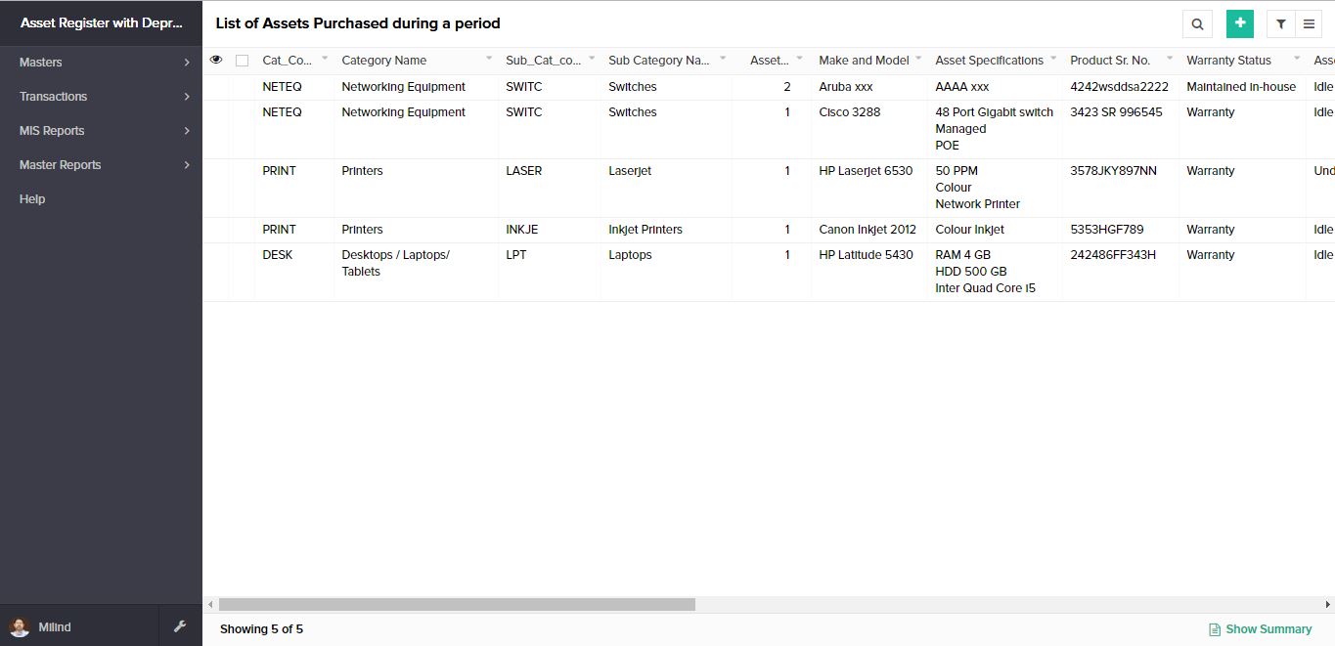Image resolution: width=1335 pixels, height=646 pixels.
Task: Open the Category Name column dropdown arrow
Action: point(489,60)
